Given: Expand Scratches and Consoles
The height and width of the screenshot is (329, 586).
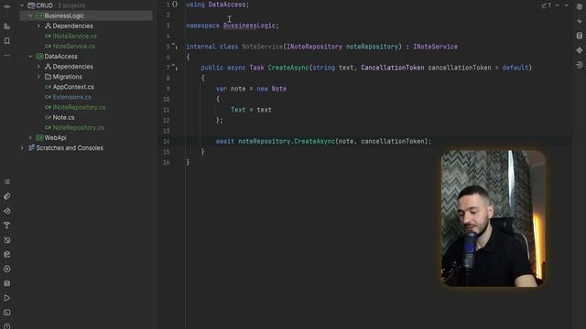Looking at the screenshot, I should pos(22,148).
